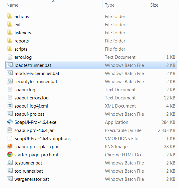
Task: Select the listeners folder name
Action: click(x=23, y=33)
